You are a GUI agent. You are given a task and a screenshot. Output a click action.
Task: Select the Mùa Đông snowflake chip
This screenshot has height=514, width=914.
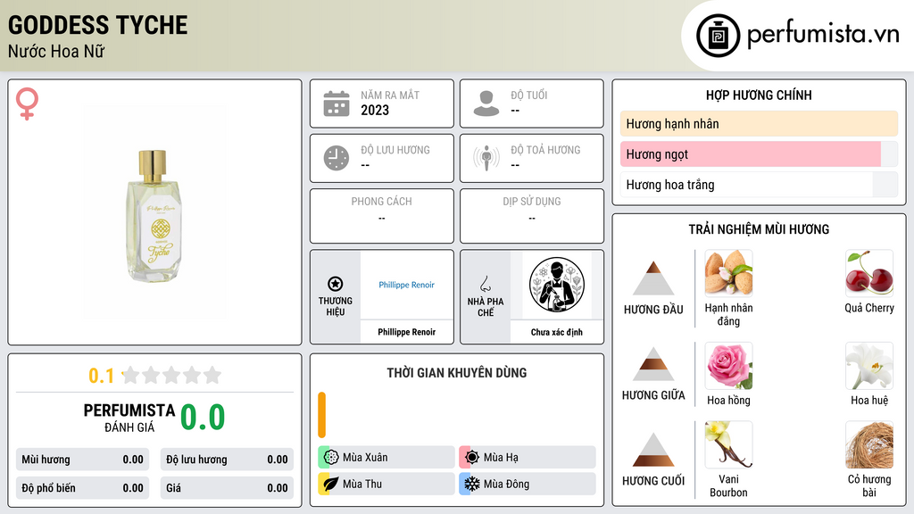(528, 484)
